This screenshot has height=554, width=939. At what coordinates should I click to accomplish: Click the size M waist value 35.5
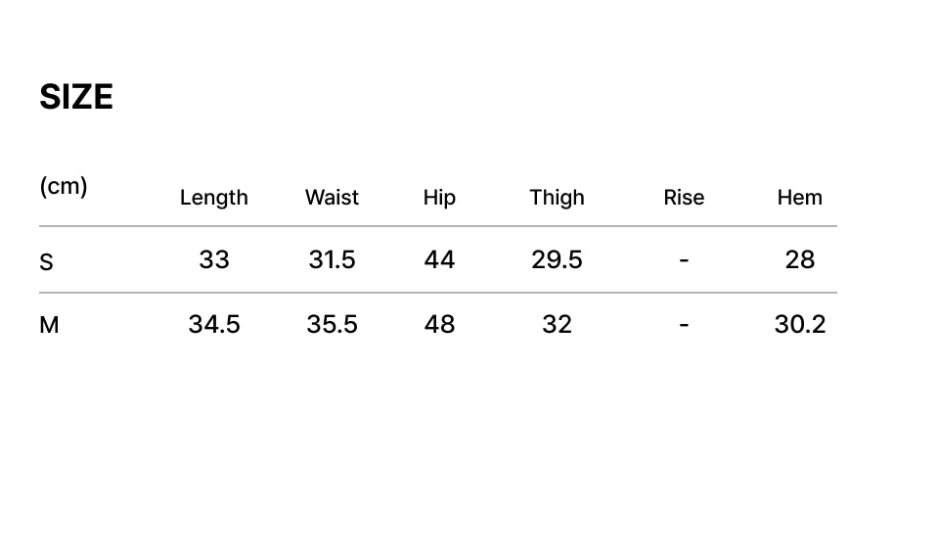click(332, 324)
